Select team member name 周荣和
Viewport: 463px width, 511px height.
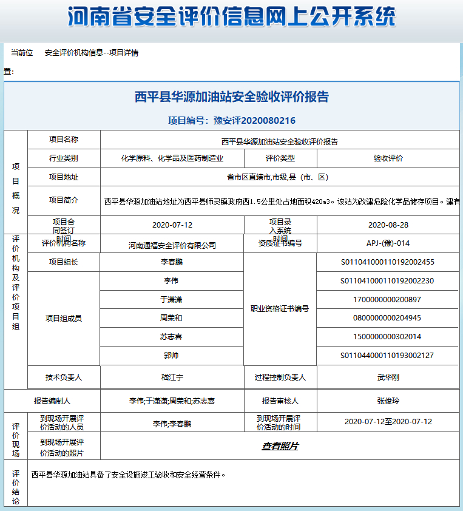pos(171,318)
